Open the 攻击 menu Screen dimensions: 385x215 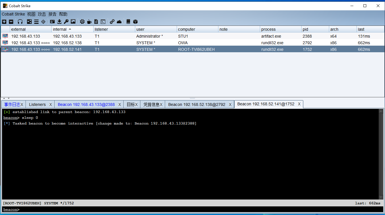[x=42, y=14]
